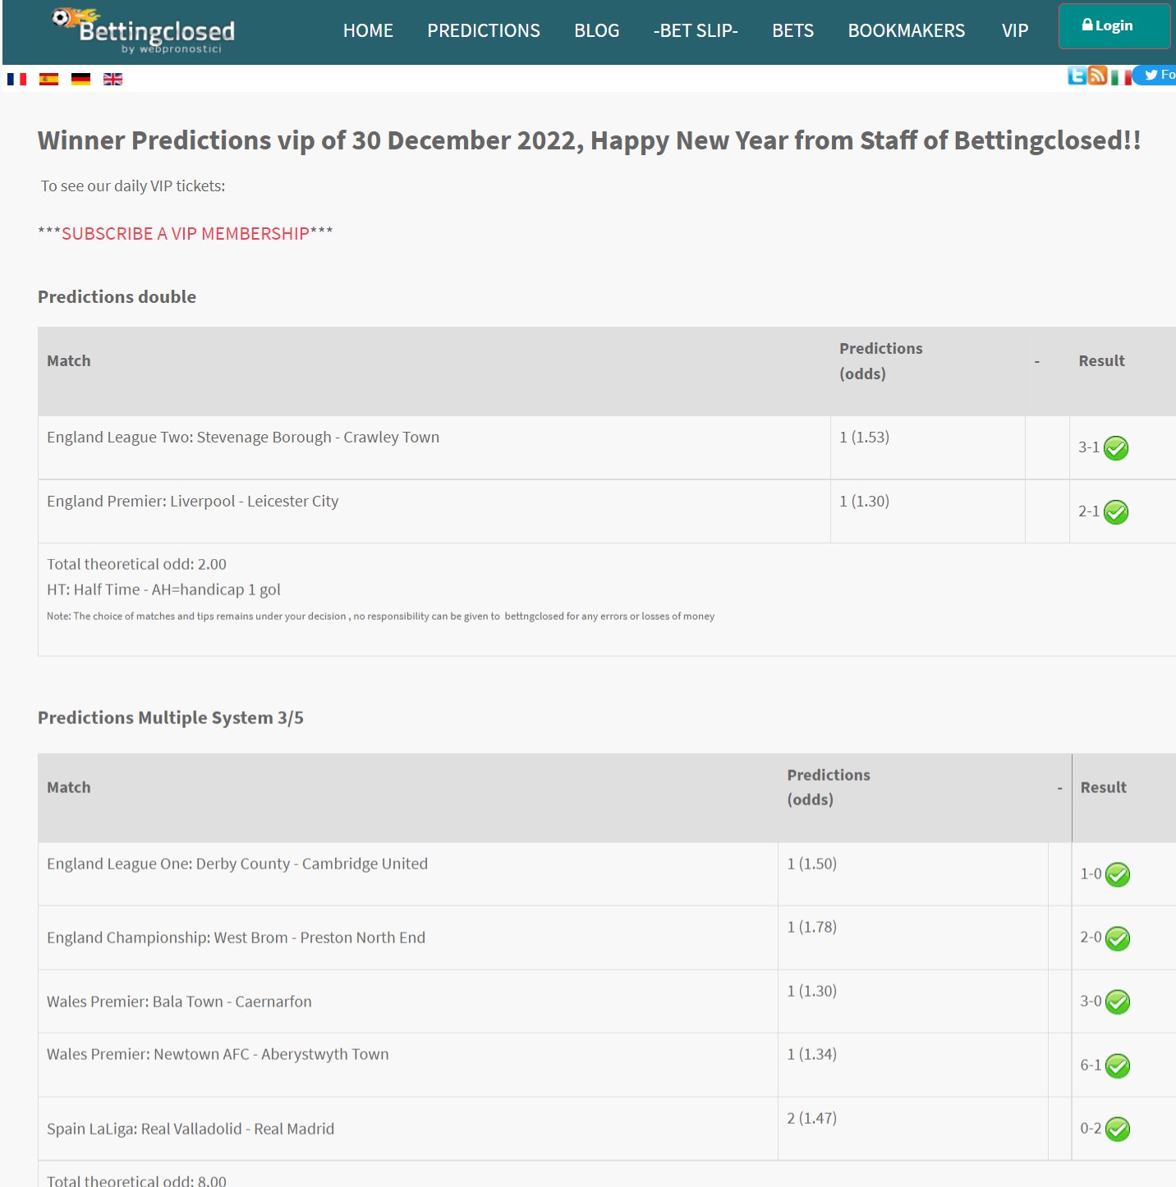Click the Twitter Follow button
The image size is (1176, 1187).
[1156, 75]
